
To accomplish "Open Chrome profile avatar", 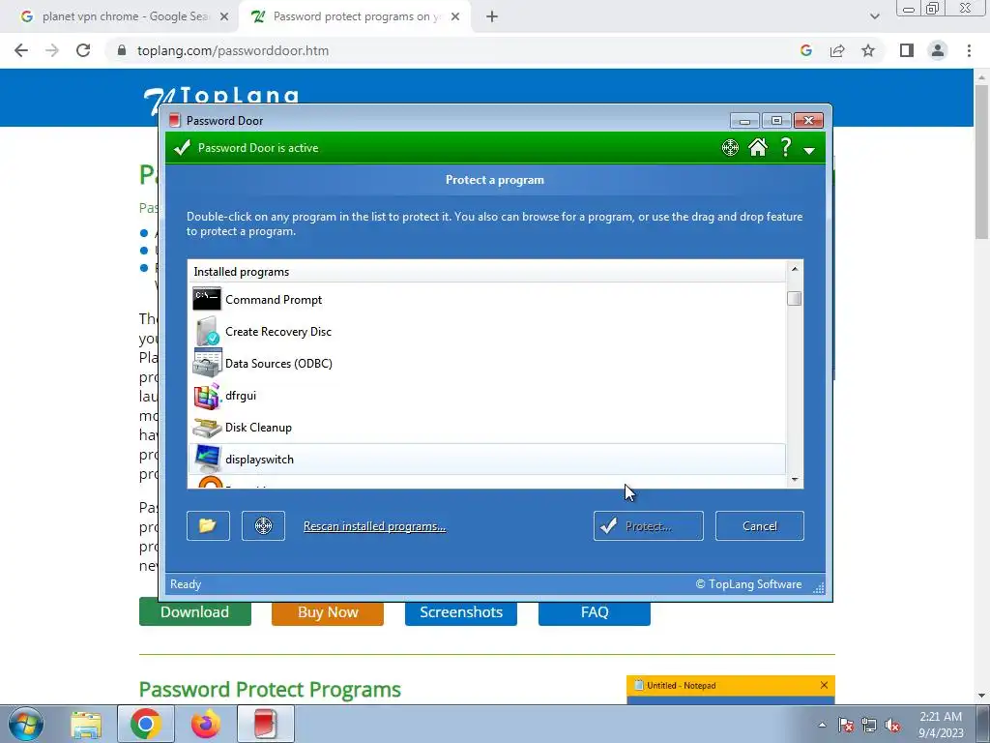I will tap(938, 50).
